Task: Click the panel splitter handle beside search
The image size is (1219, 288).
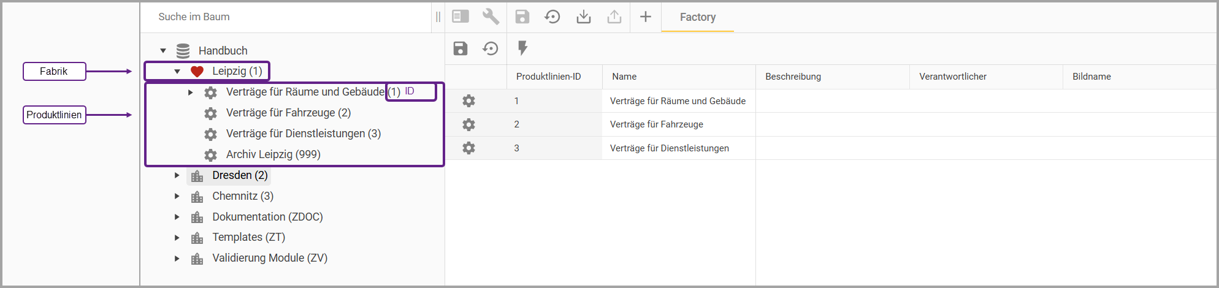Action: (x=438, y=17)
